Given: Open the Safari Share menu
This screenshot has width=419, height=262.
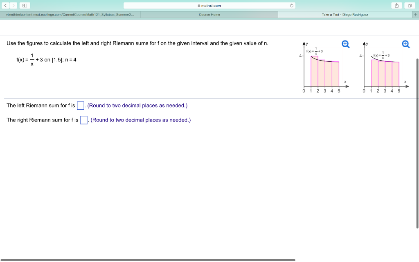Looking at the screenshot, I should pyautogui.click(x=396, y=6).
